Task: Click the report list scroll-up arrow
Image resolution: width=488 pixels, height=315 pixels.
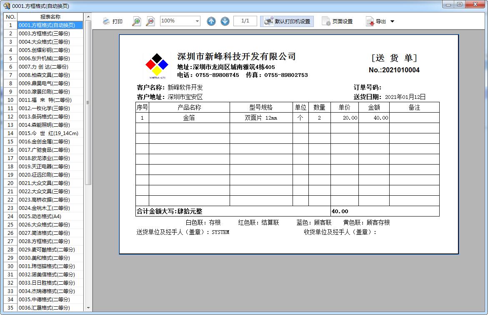Action: point(88,17)
